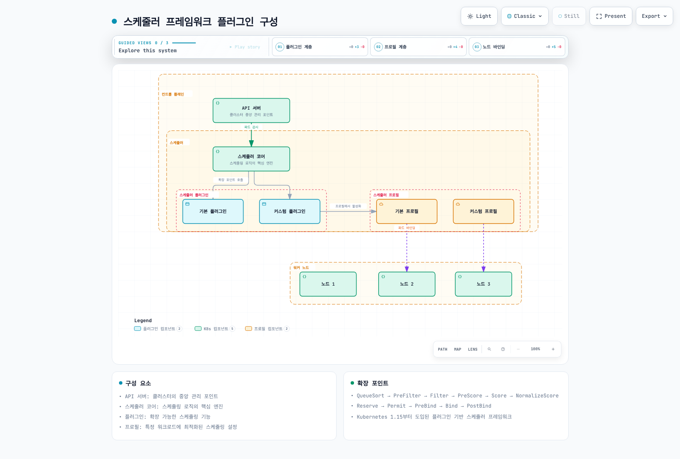Click the Reserve → Permit line
Viewport: 680px width, 459px height.
point(424,406)
